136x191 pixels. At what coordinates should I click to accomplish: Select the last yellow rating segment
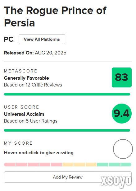[91, 165]
